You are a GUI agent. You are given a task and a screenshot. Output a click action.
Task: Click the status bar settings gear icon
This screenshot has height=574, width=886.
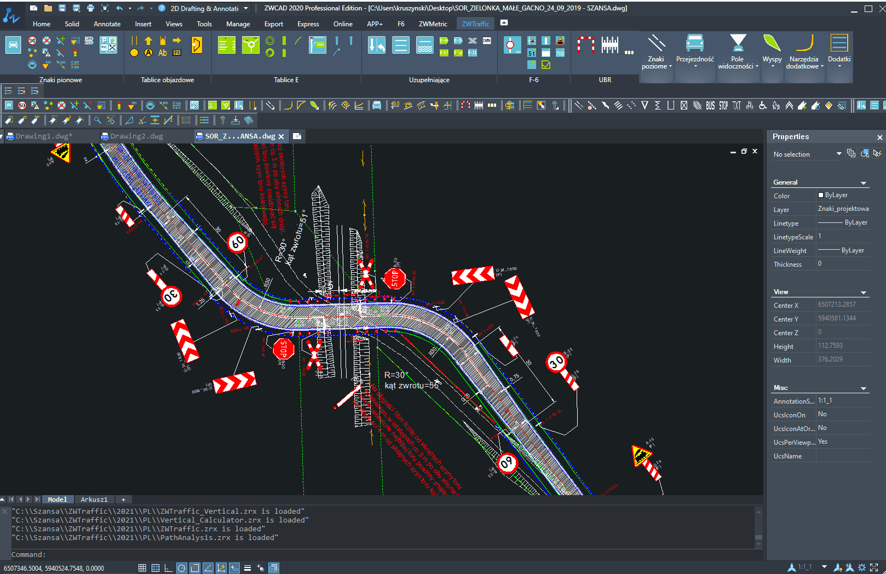pyautogui.click(x=862, y=567)
